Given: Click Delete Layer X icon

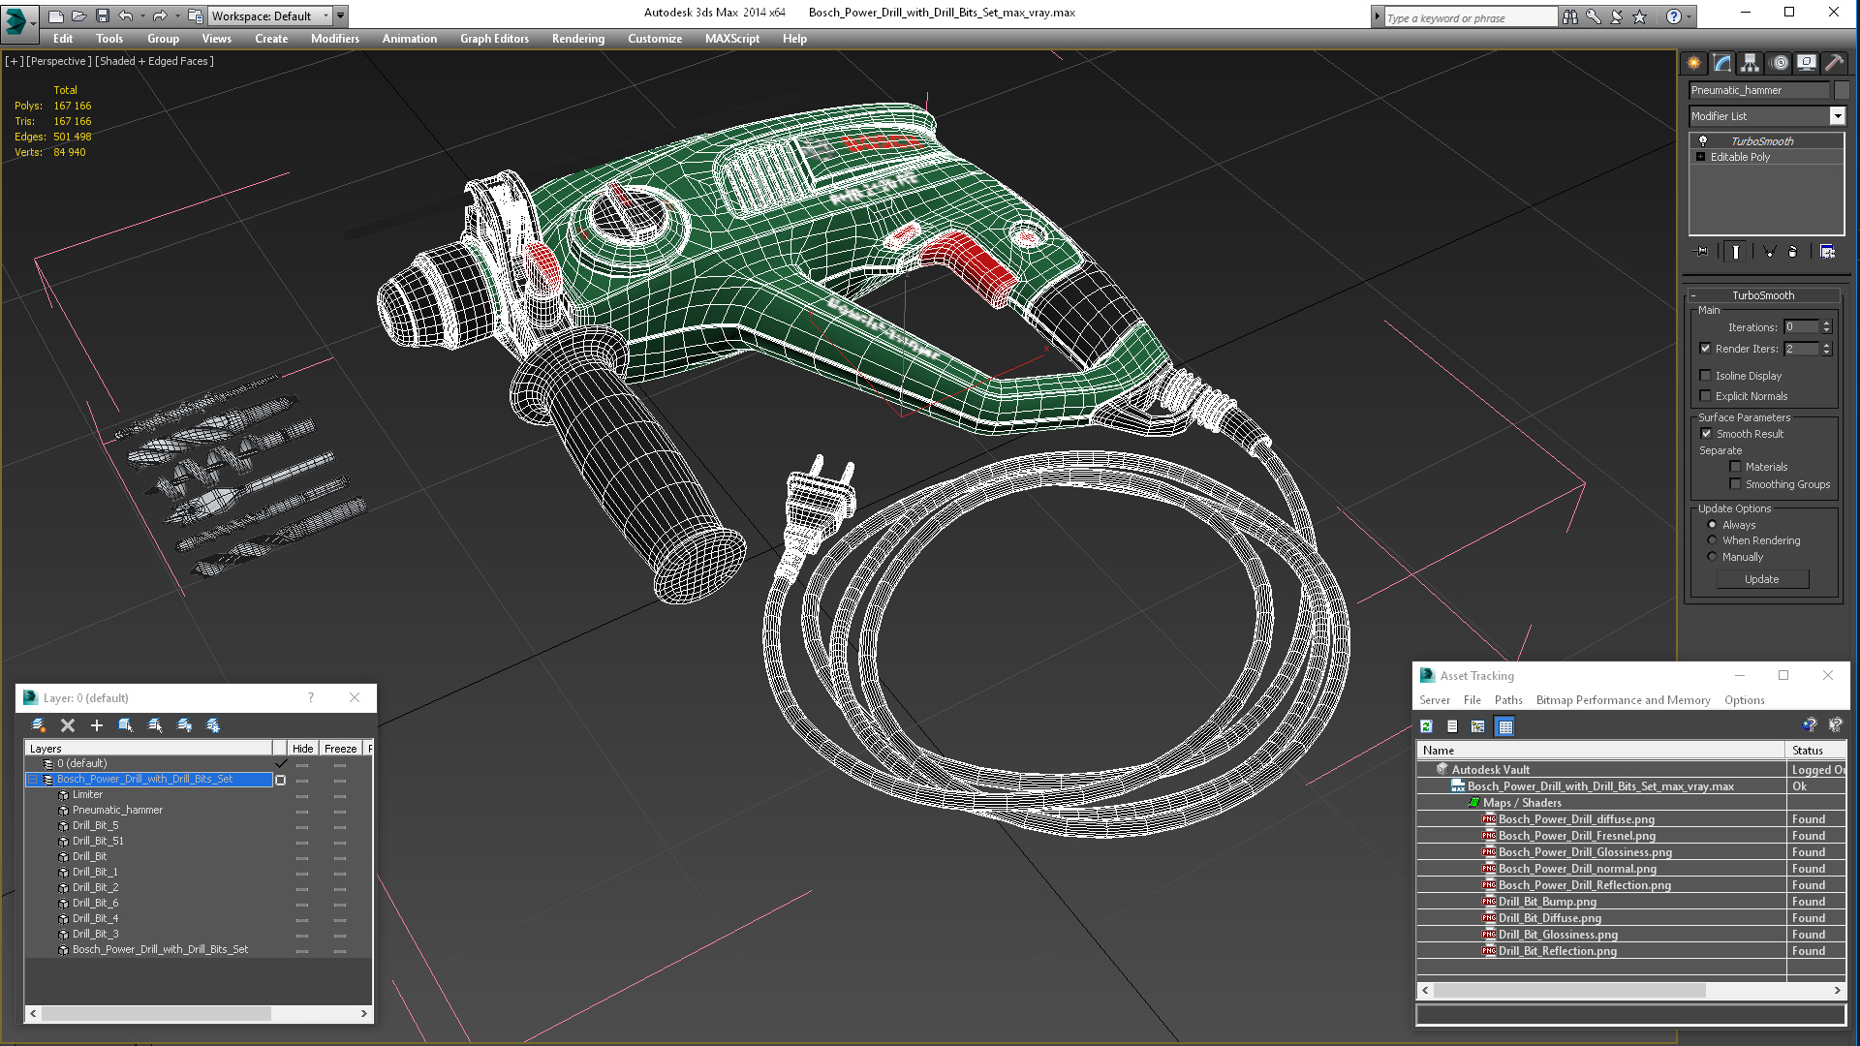Looking at the screenshot, I should pyautogui.click(x=68, y=725).
